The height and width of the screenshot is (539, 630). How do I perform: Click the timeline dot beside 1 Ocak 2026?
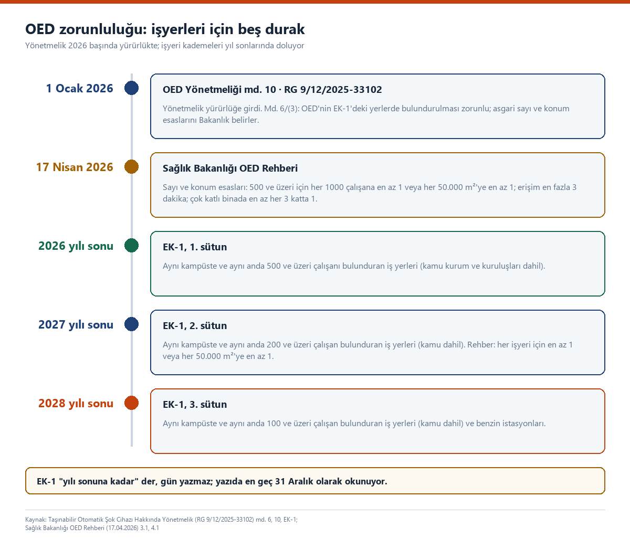tap(131, 88)
